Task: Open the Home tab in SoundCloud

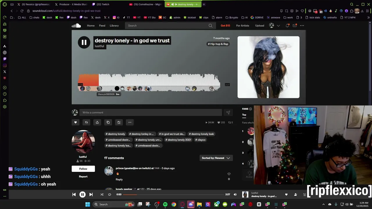Action: tap(91, 26)
